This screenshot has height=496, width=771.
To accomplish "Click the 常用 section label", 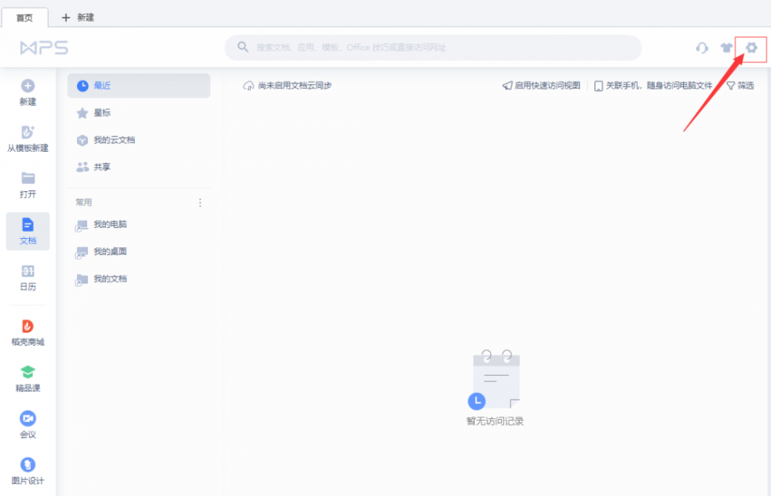I will tap(83, 203).
